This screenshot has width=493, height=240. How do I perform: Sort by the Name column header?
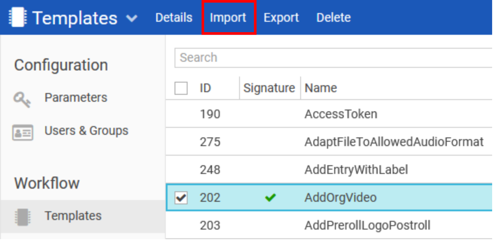tap(321, 88)
